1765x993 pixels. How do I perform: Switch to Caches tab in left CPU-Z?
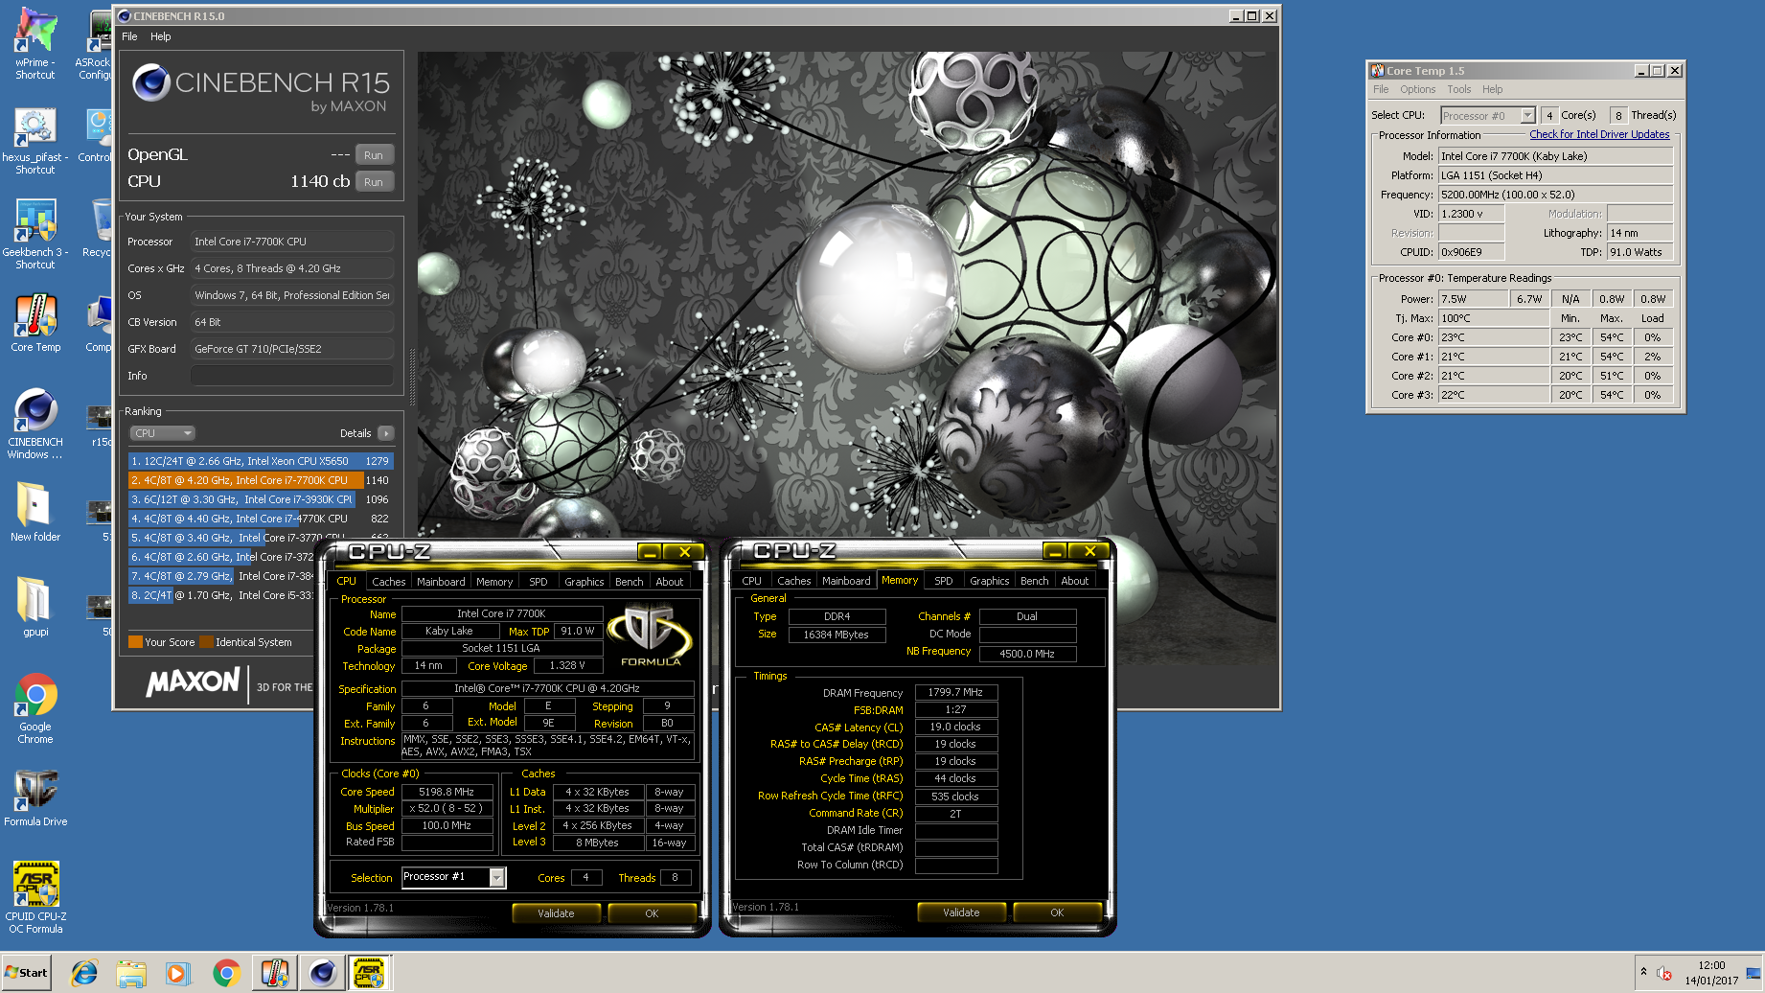click(x=388, y=582)
